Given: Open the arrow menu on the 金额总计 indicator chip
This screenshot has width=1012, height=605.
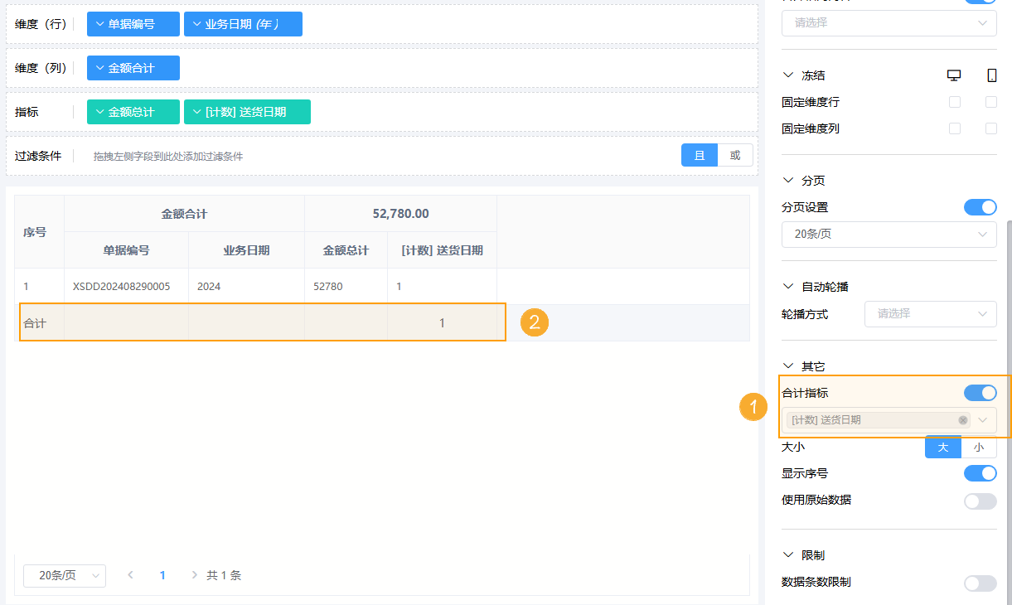Looking at the screenshot, I should (x=102, y=110).
